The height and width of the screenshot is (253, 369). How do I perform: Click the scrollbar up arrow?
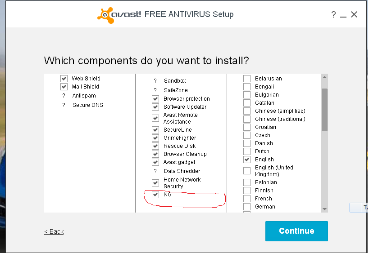click(x=324, y=77)
